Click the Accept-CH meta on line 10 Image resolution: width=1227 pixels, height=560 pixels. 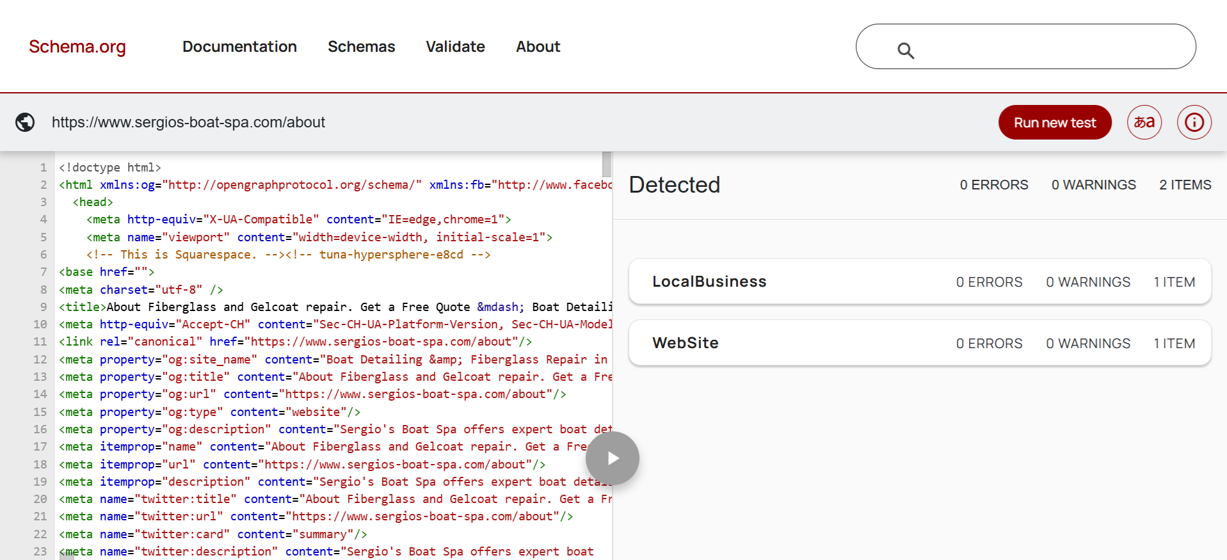click(x=335, y=324)
